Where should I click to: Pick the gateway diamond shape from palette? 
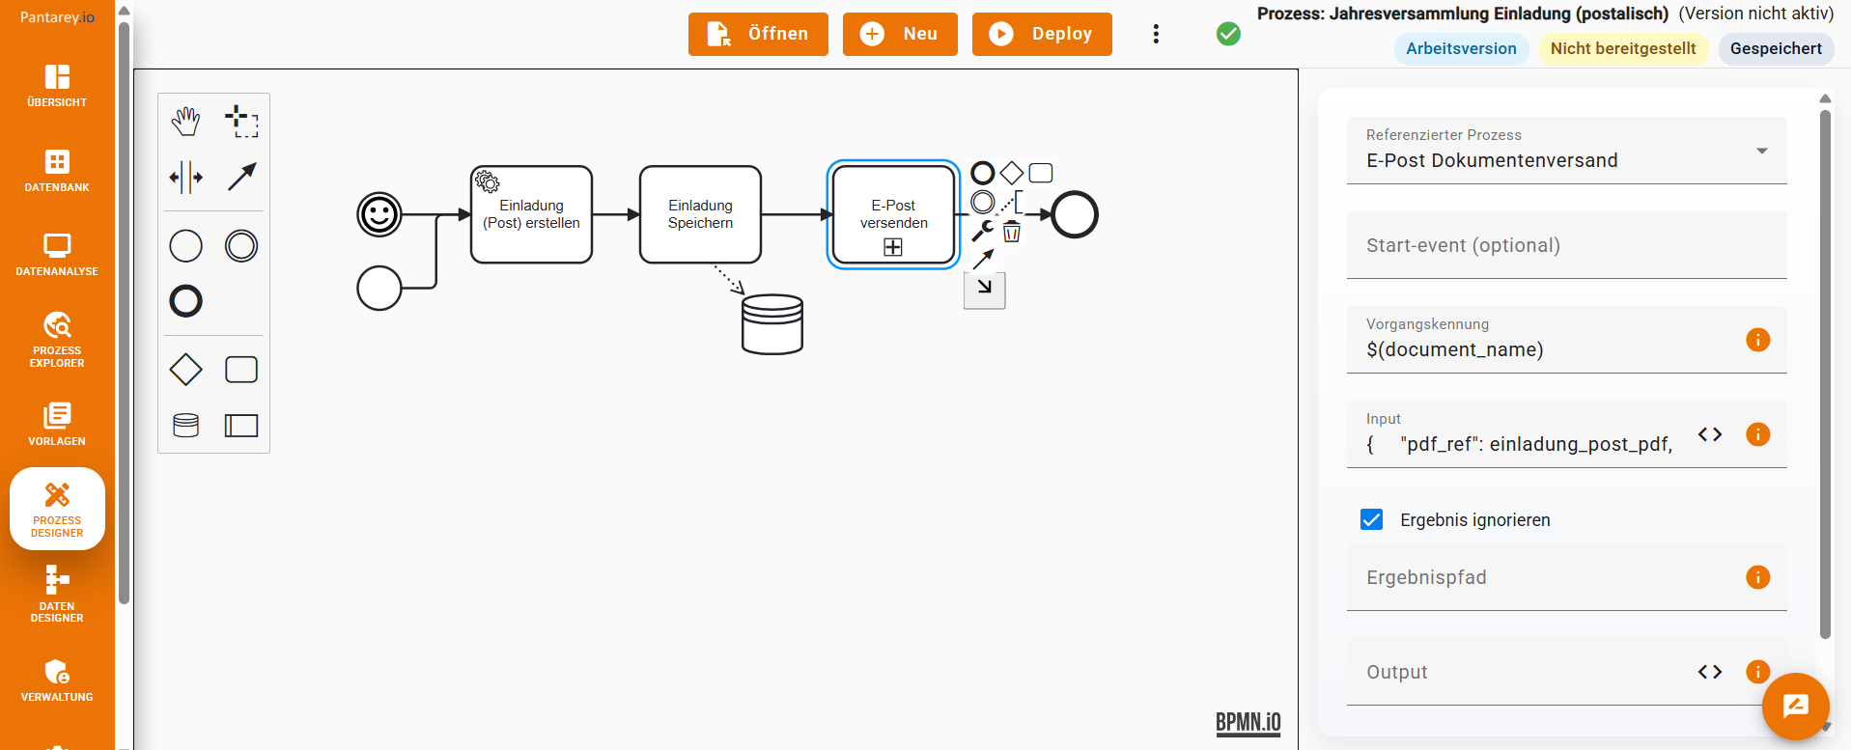tap(185, 370)
